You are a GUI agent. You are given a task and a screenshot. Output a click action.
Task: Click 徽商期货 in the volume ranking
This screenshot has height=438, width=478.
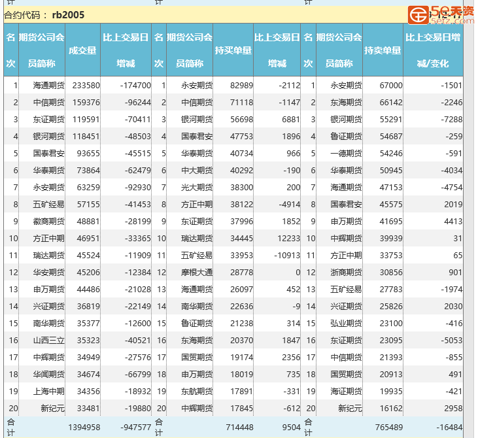pos(49,221)
